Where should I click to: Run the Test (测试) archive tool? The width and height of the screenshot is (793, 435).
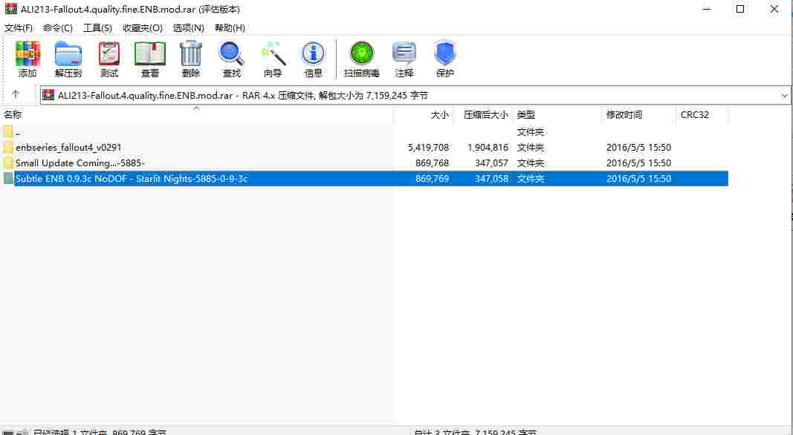click(x=109, y=54)
